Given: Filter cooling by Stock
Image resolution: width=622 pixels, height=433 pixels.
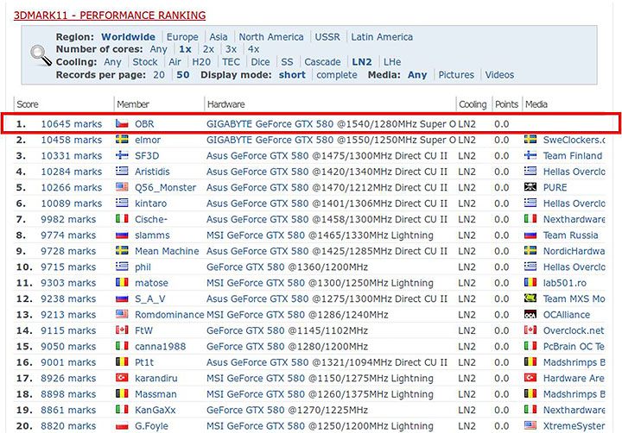Looking at the screenshot, I should click(x=145, y=62).
